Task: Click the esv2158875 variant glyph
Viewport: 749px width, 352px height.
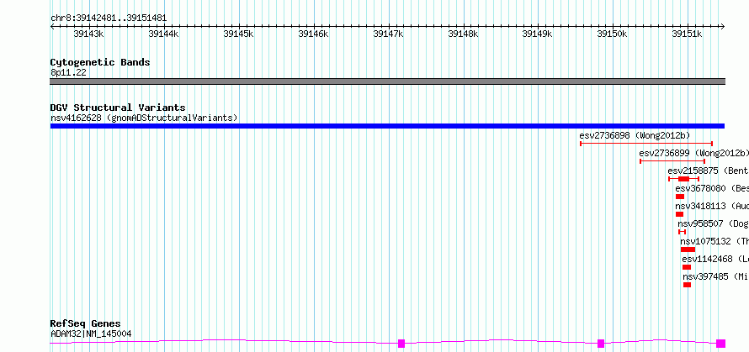Action: (x=683, y=179)
